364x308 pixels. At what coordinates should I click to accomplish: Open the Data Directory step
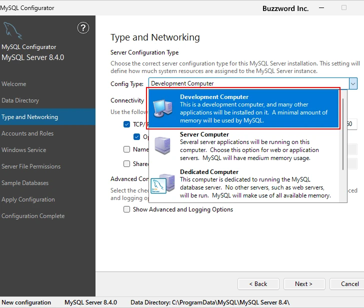[x=20, y=100]
